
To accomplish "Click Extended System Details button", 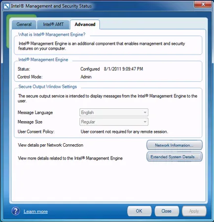I will click(175, 157).
